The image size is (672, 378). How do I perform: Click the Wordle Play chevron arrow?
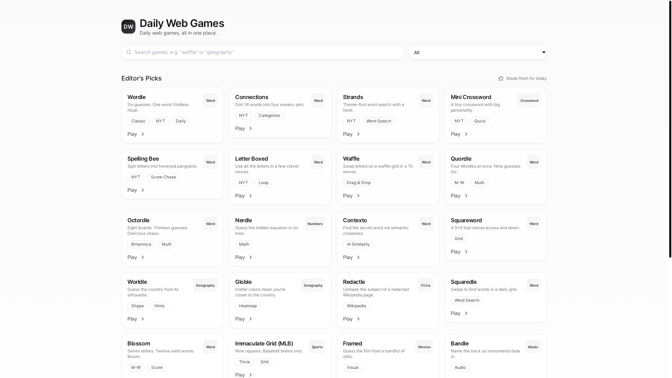click(x=143, y=134)
